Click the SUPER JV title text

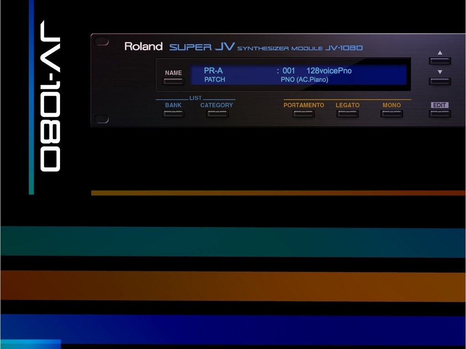[202, 47]
